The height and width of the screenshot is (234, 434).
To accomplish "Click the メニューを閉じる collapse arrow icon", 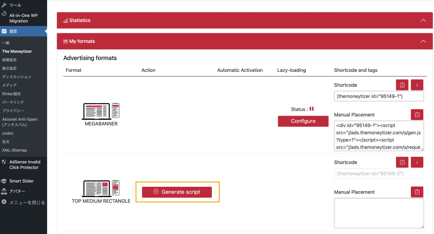I will (4, 202).
